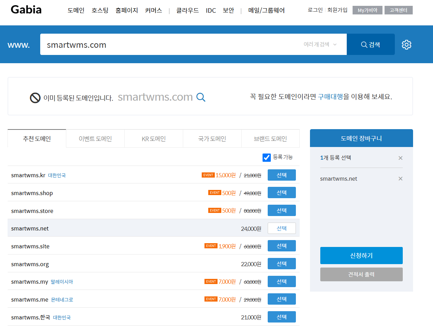Click the smartwms.org domain name

[x=30, y=264]
